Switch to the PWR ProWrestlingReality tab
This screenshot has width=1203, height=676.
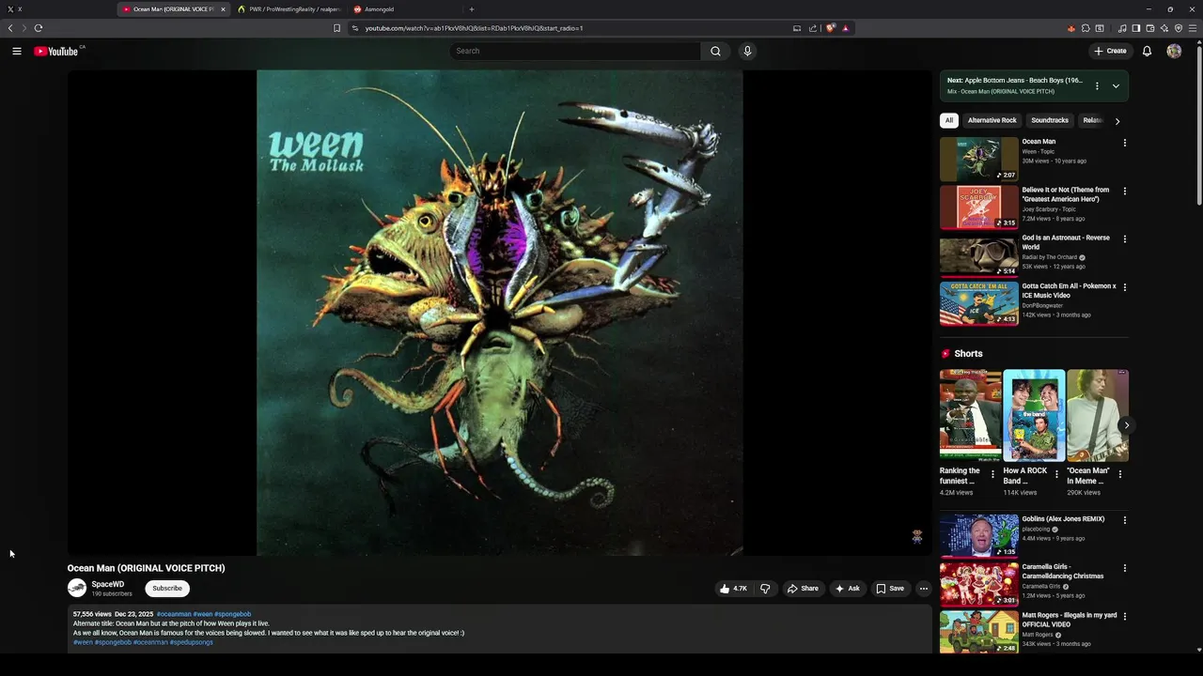pyautogui.click(x=288, y=9)
